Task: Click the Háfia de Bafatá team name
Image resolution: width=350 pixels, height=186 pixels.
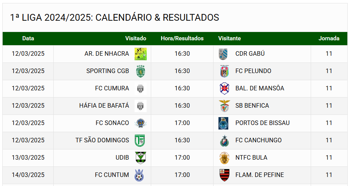Action: tap(104, 105)
